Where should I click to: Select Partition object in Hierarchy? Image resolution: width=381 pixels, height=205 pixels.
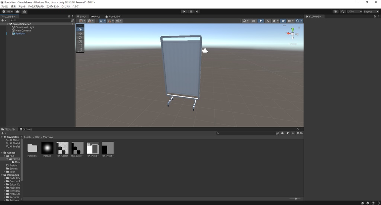(20, 34)
